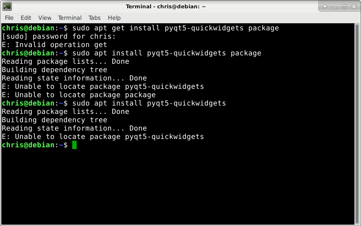Open the View menu
The width and height of the screenshot is (361, 226).
44,18
